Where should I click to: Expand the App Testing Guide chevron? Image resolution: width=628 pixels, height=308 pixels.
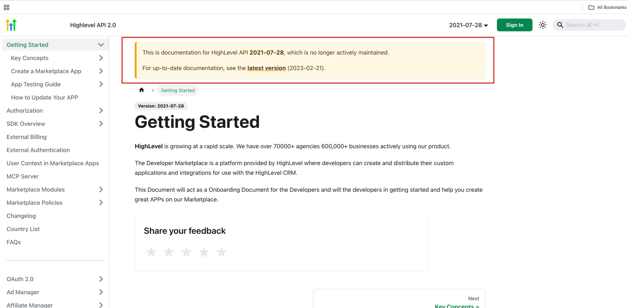[x=101, y=84]
